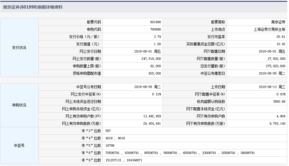
Task: Select the 中签号 section header cell
Action: tap(19, 145)
